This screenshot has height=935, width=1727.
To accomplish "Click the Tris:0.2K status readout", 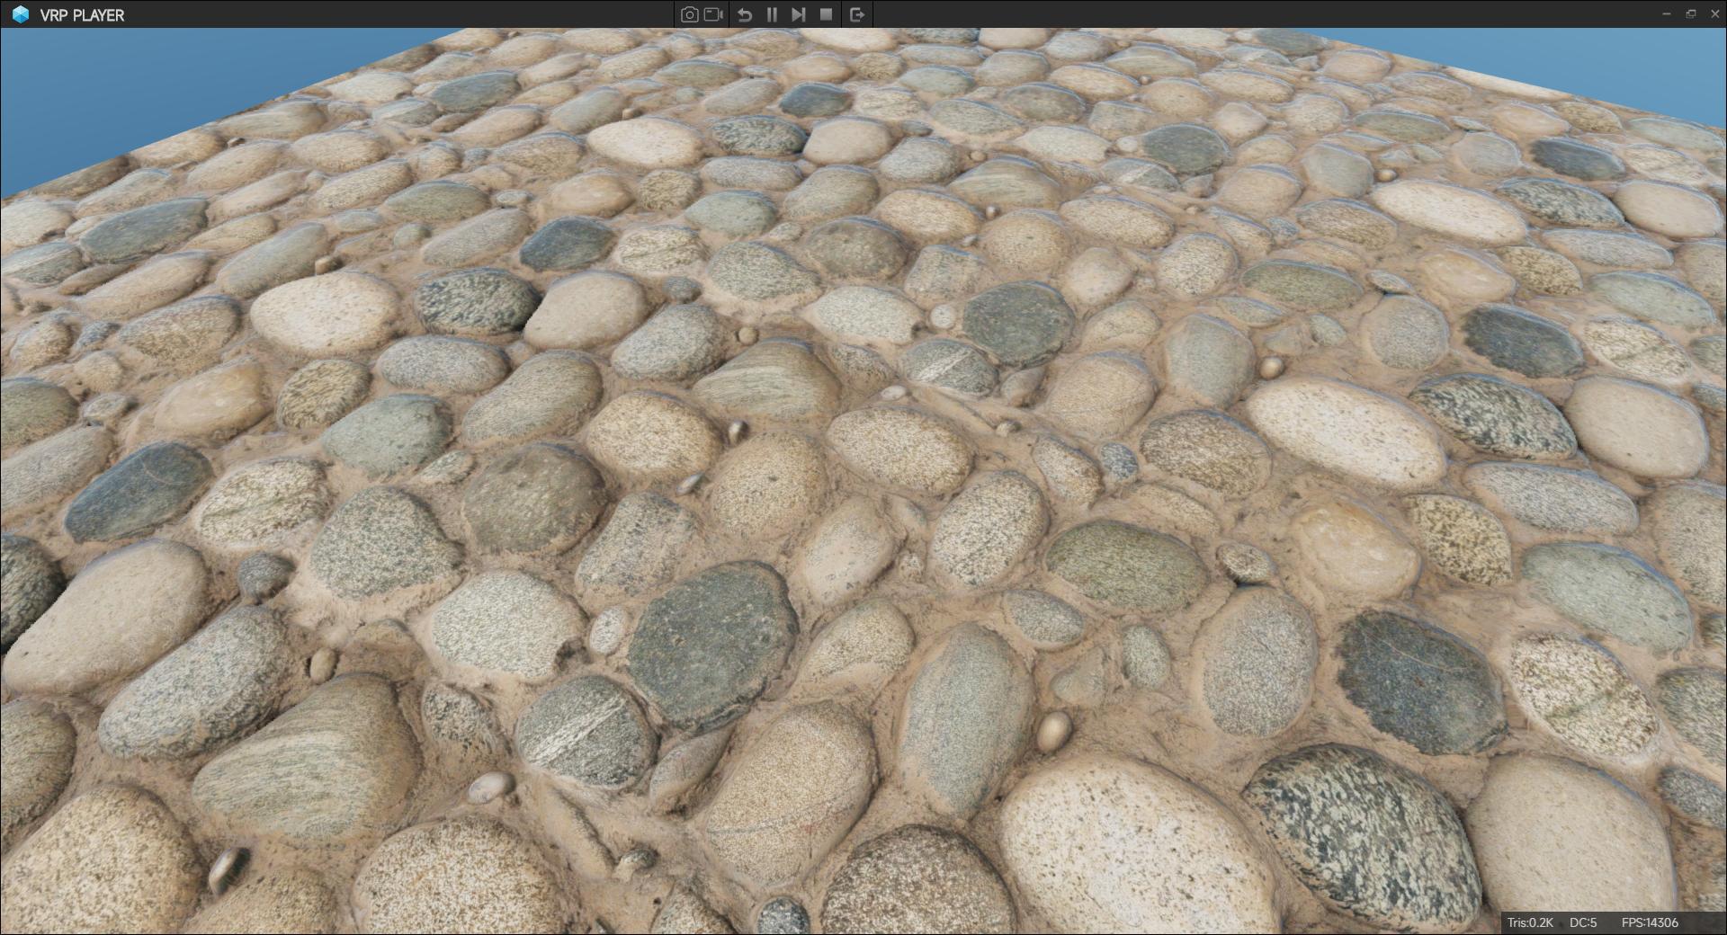I will 1530,922.
